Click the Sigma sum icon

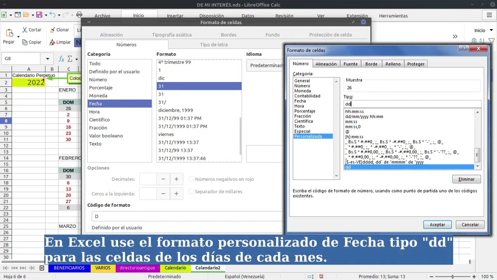point(70,59)
